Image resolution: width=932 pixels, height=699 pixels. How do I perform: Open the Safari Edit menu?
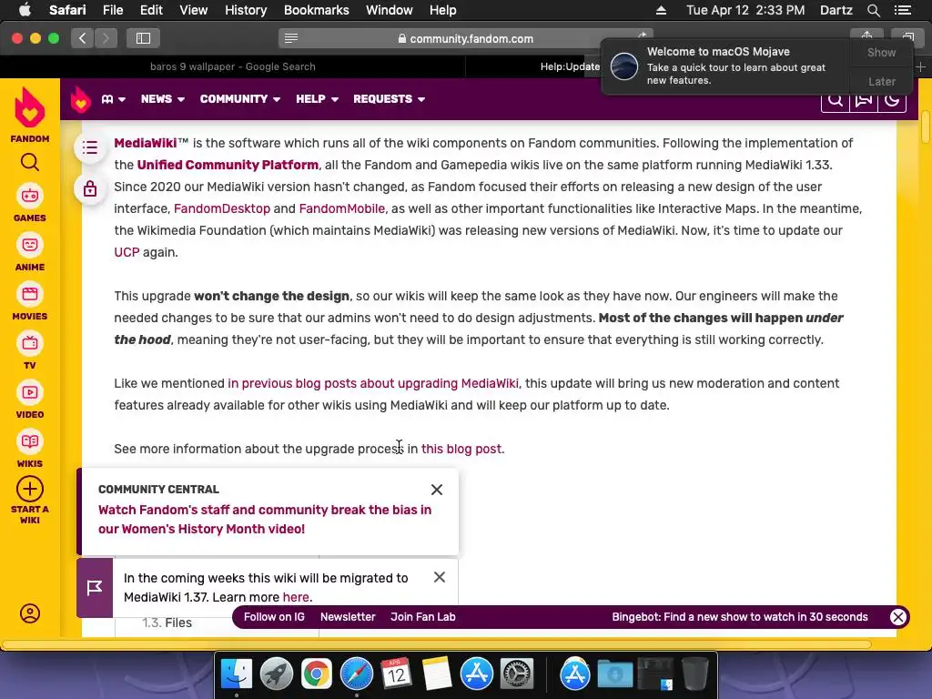click(151, 10)
